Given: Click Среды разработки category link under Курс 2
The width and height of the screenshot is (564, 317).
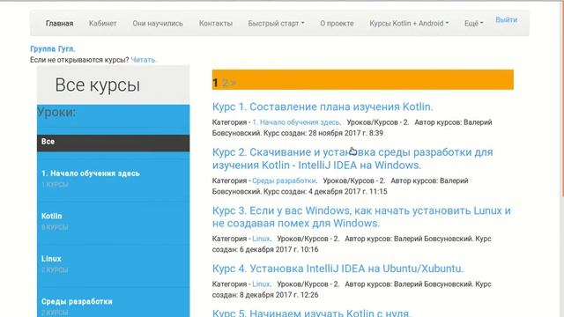Looking at the screenshot, I should [284, 181].
